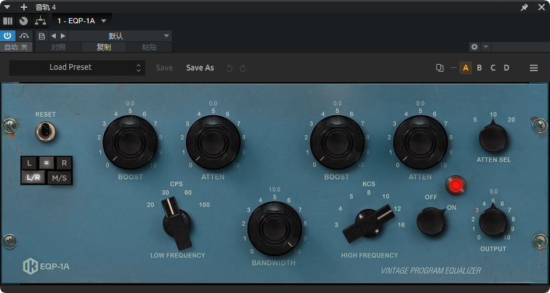The width and height of the screenshot is (550, 293).
Task: Click the red power indicator lamp
Action: point(455,185)
